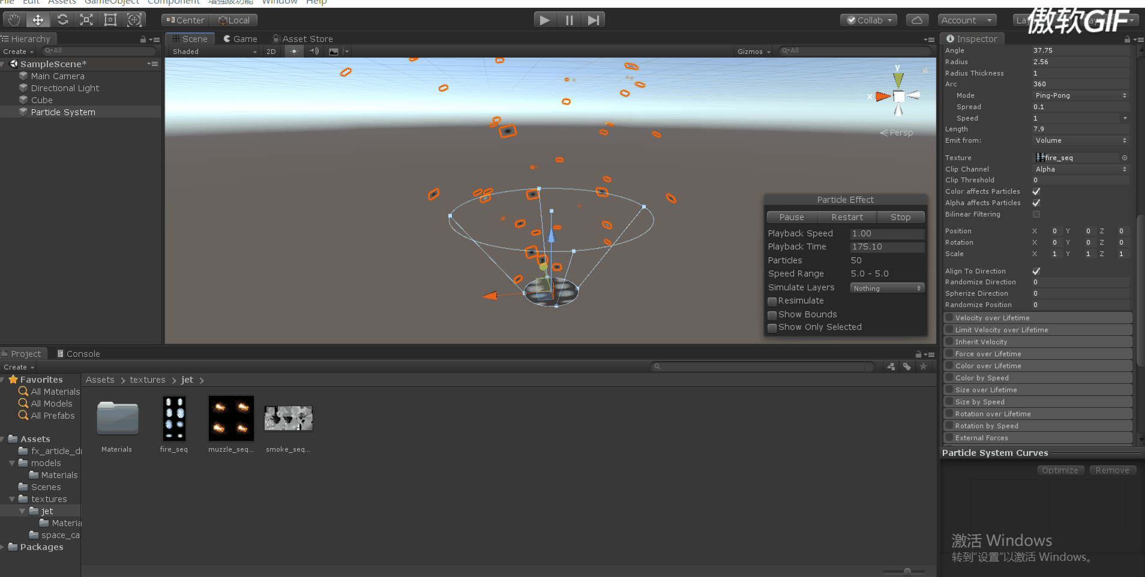Open Simulate Layers dropdown
This screenshot has height=577, width=1145.
tap(887, 288)
